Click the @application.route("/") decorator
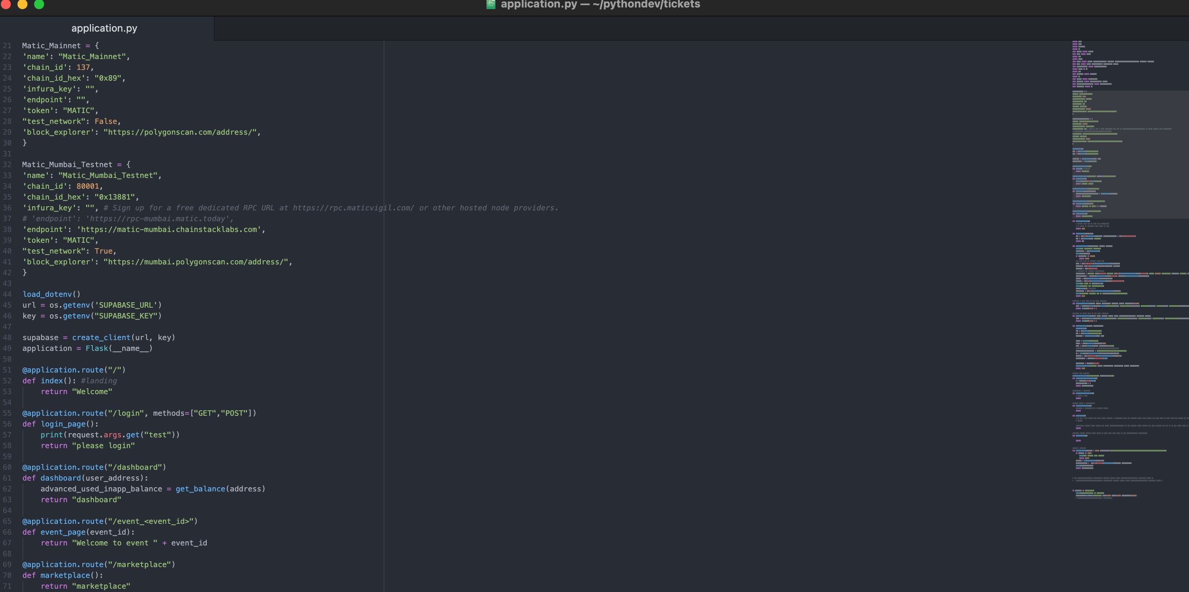The height and width of the screenshot is (592, 1189). [74, 370]
